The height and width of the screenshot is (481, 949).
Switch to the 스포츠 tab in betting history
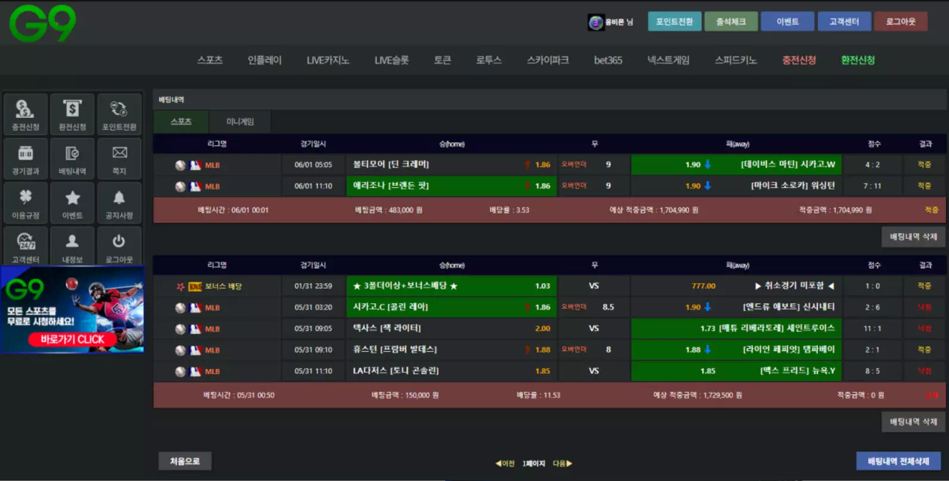181,122
